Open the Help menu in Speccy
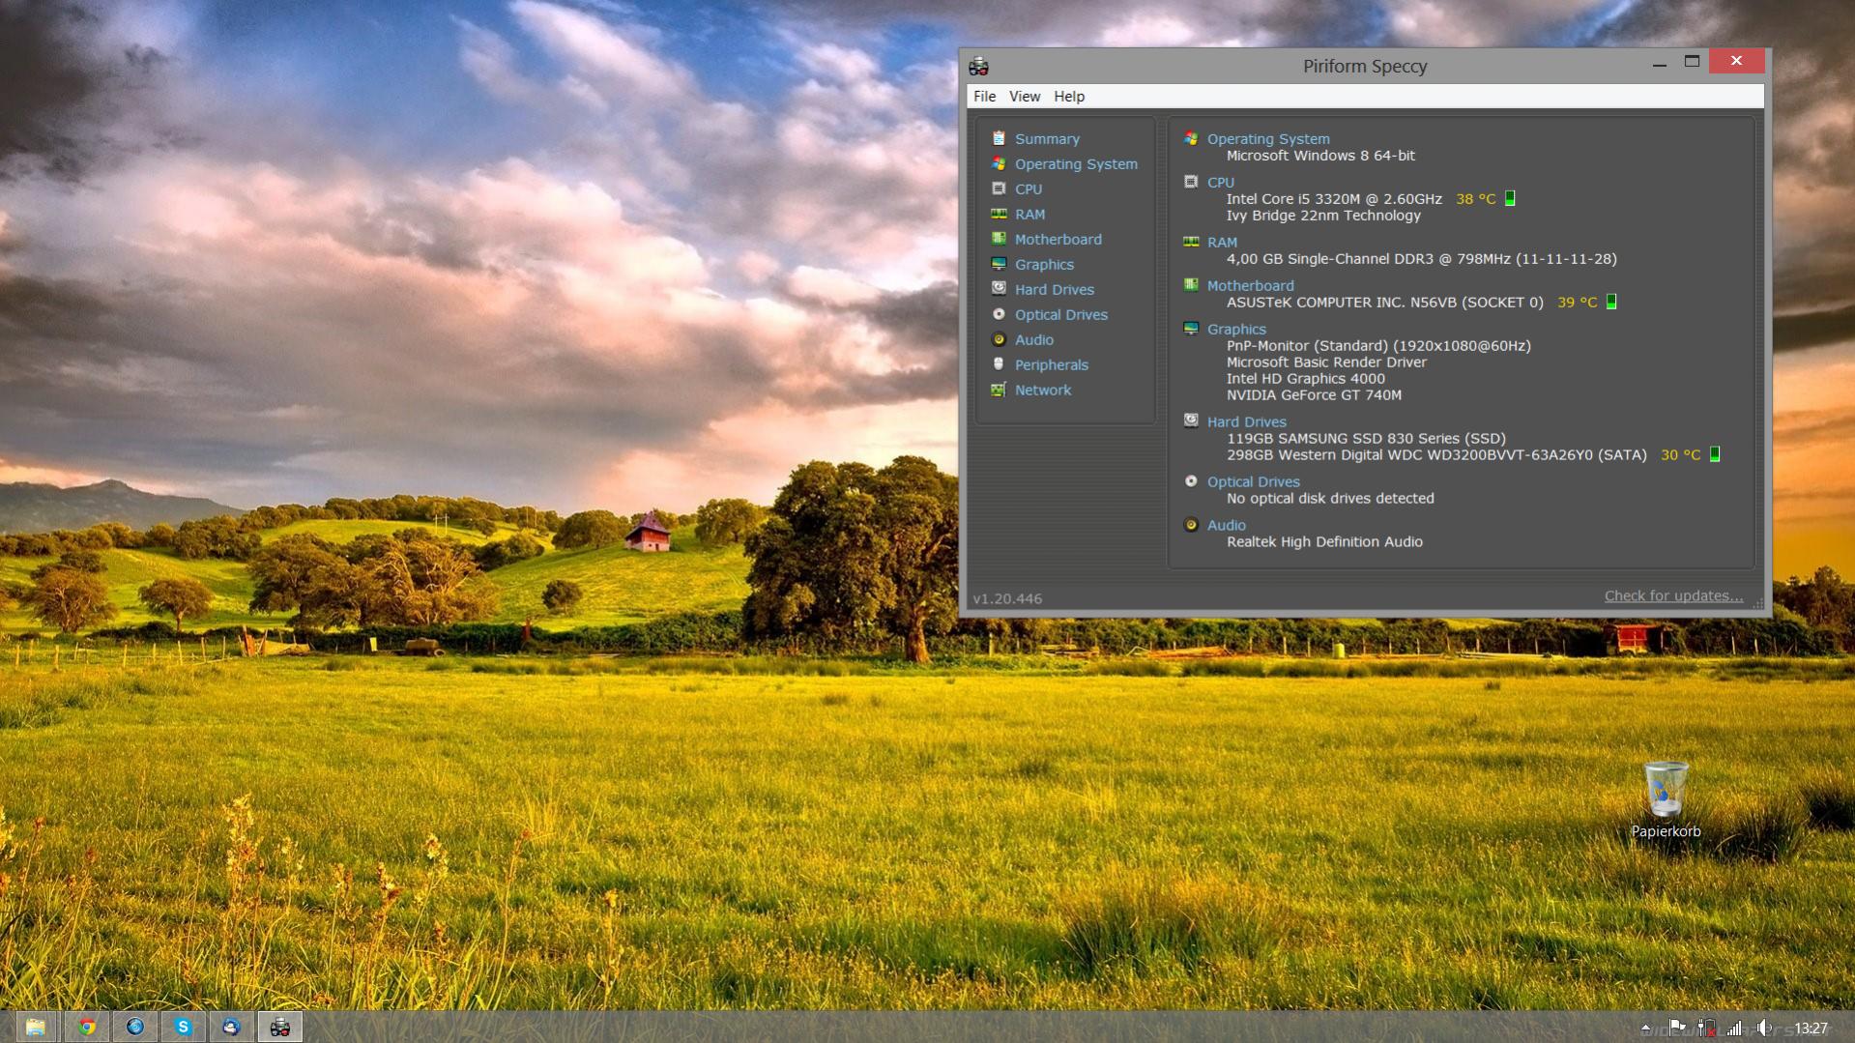The height and width of the screenshot is (1043, 1855). tap(1069, 97)
